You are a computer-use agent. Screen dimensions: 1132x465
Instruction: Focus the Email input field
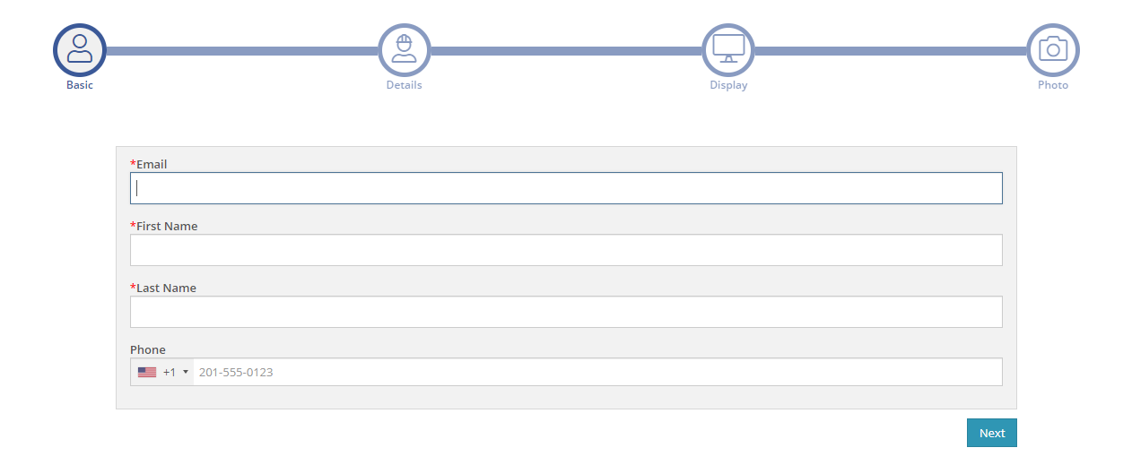[x=566, y=188]
